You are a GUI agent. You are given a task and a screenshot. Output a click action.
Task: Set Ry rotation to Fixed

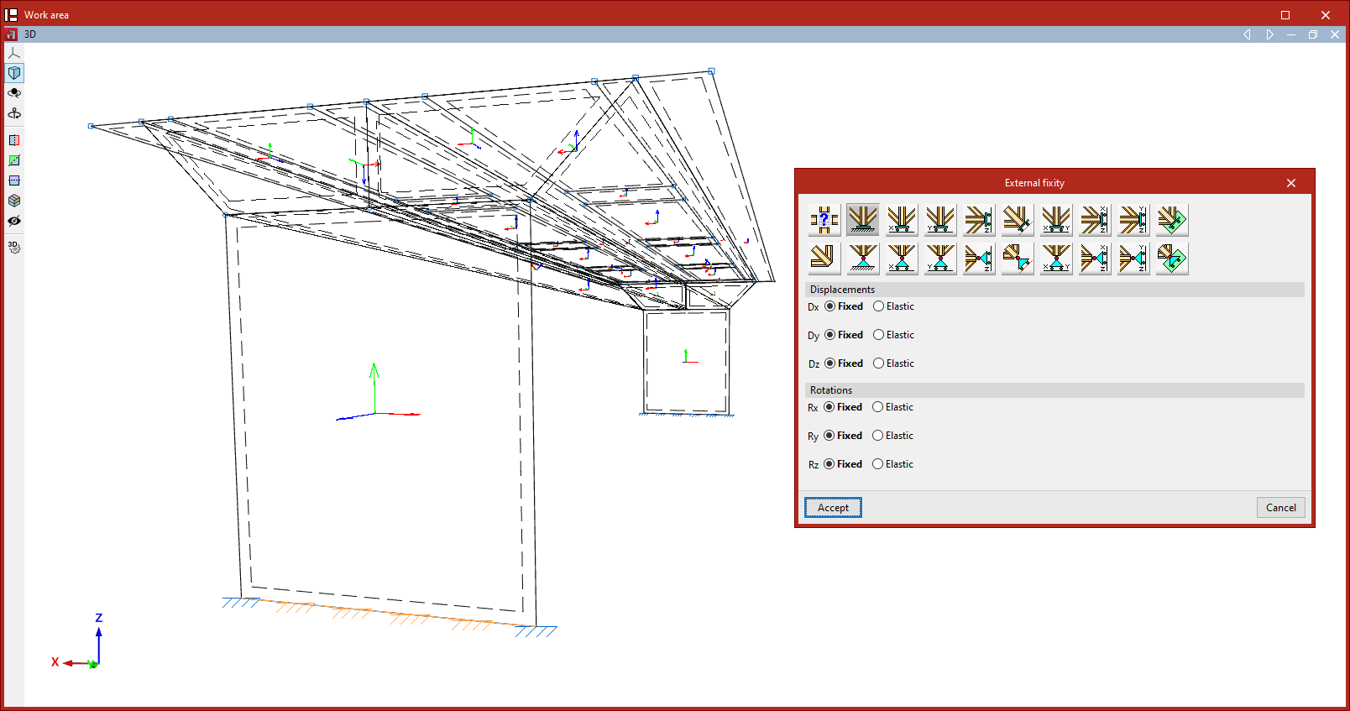(843, 436)
